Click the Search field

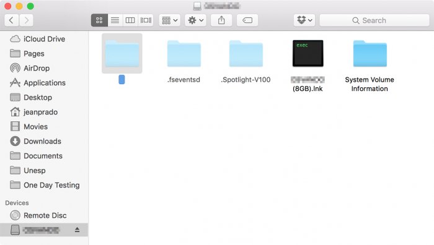pos(374,20)
